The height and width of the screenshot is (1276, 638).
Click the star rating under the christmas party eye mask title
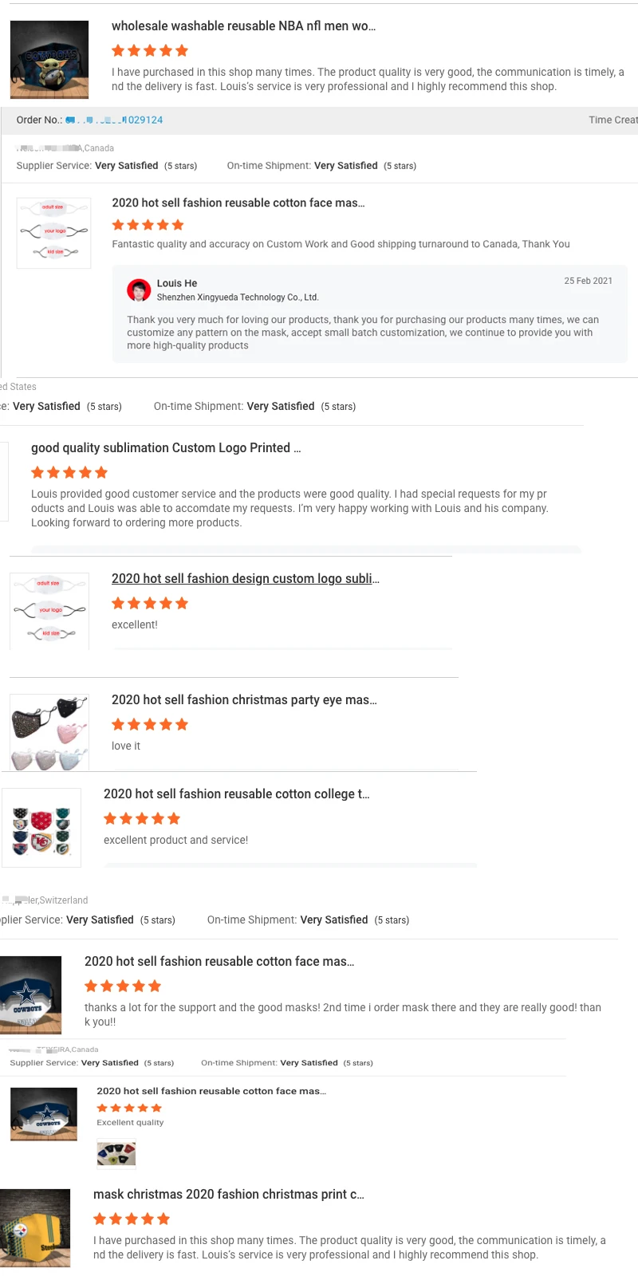tap(150, 724)
